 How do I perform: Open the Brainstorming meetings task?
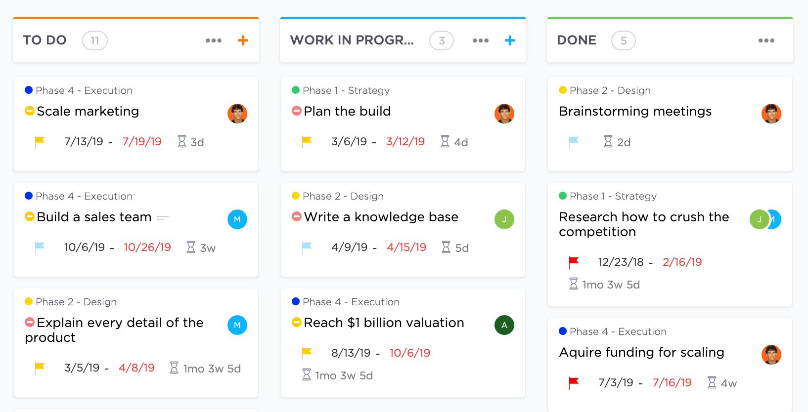[635, 112]
